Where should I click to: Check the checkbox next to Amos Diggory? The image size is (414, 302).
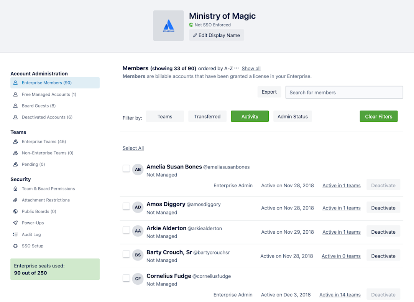(x=126, y=206)
